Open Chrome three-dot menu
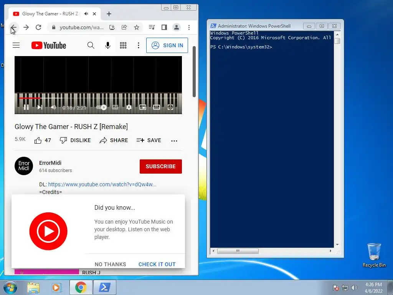393x295 pixels. pos(189,27)
